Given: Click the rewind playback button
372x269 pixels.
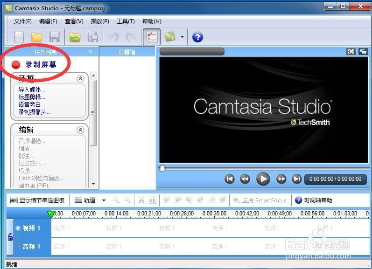Looking at the screenshot, I should click(245, 179).
